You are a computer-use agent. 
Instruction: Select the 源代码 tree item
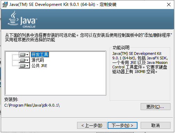pos(37,60)
